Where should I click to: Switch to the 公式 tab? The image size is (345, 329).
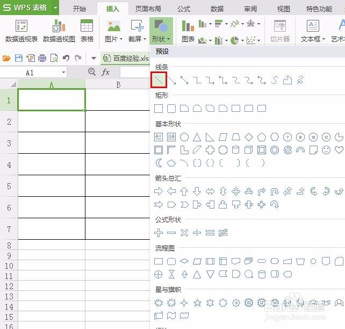tap(184, 9)
